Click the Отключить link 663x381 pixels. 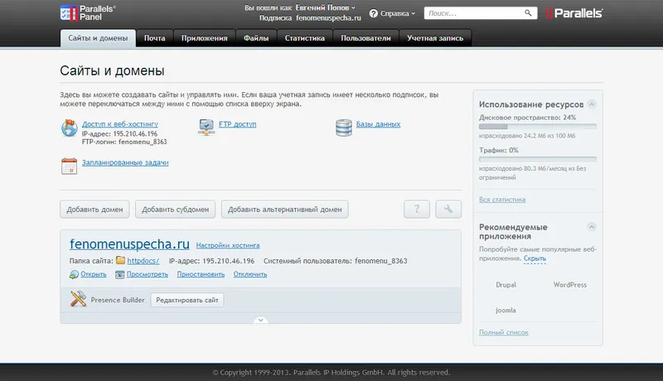coord(250,274)
